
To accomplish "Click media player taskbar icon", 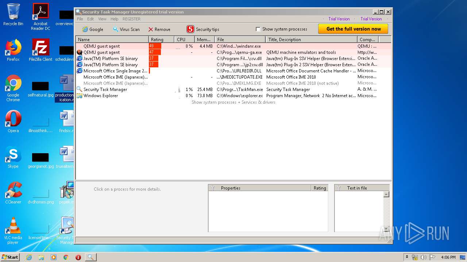I will click(x=54, y=257).
